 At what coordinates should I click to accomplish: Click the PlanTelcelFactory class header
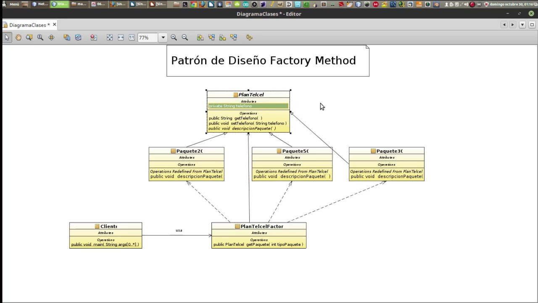tap(259, 226)
